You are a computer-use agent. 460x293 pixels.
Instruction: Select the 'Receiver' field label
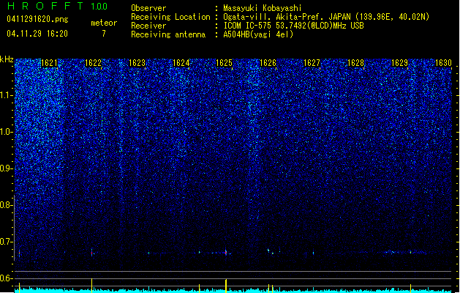[148, 26]
